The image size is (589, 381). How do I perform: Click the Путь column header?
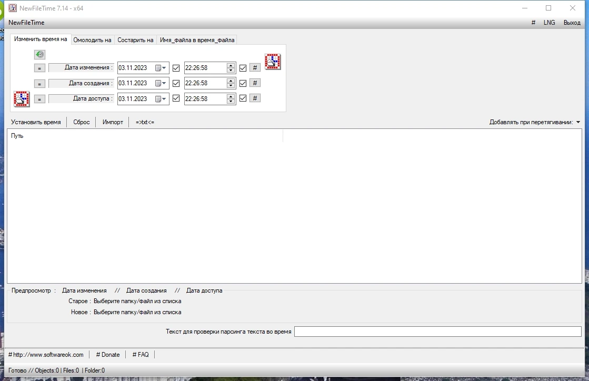pos(145,136)
